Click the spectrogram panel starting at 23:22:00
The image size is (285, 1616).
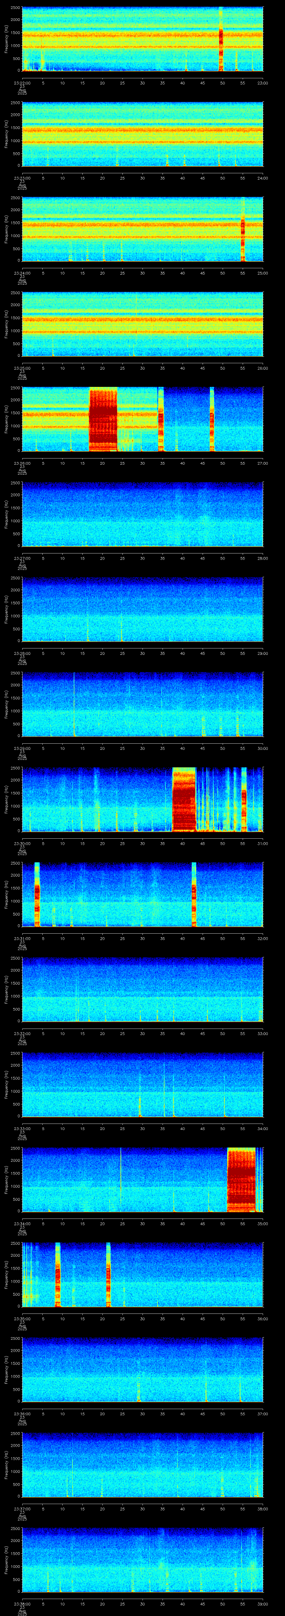click(143, 39)
